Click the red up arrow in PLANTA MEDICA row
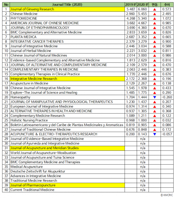176x198 pixels. click(155, 37)
